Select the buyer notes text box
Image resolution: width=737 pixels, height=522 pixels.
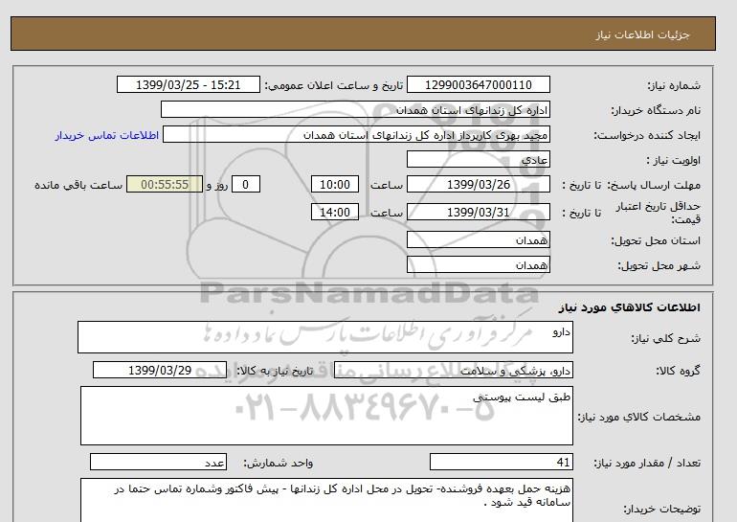tap(326, 500)
